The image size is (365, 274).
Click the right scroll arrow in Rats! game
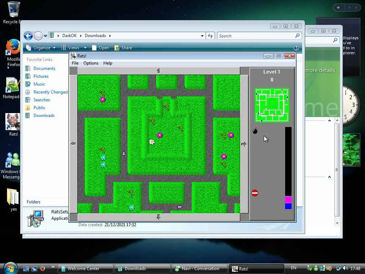[x=244, y=144]
